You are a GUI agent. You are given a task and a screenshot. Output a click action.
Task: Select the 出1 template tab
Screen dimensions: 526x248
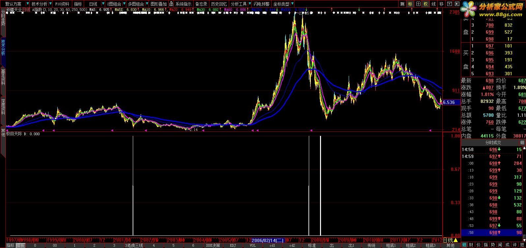(x=351, y=245)
